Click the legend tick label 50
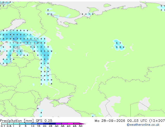 pyautogui.click(x=80, y=126)
